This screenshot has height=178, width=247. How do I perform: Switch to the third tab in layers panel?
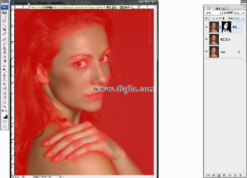pos(225,8)
